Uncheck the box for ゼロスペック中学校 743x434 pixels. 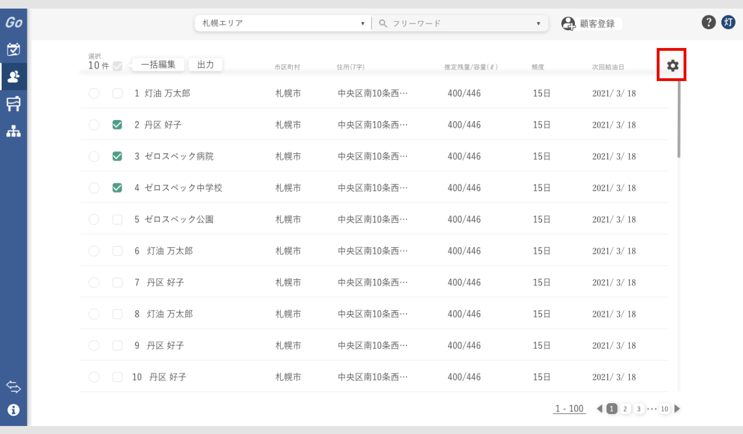118,187
